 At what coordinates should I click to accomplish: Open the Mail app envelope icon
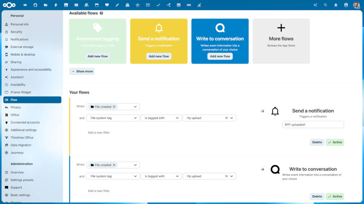(x=76, y=5)
